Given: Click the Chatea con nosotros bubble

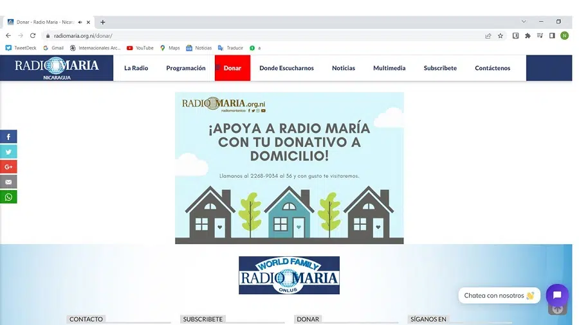Looking at the screenshot, I should point(499,295).
